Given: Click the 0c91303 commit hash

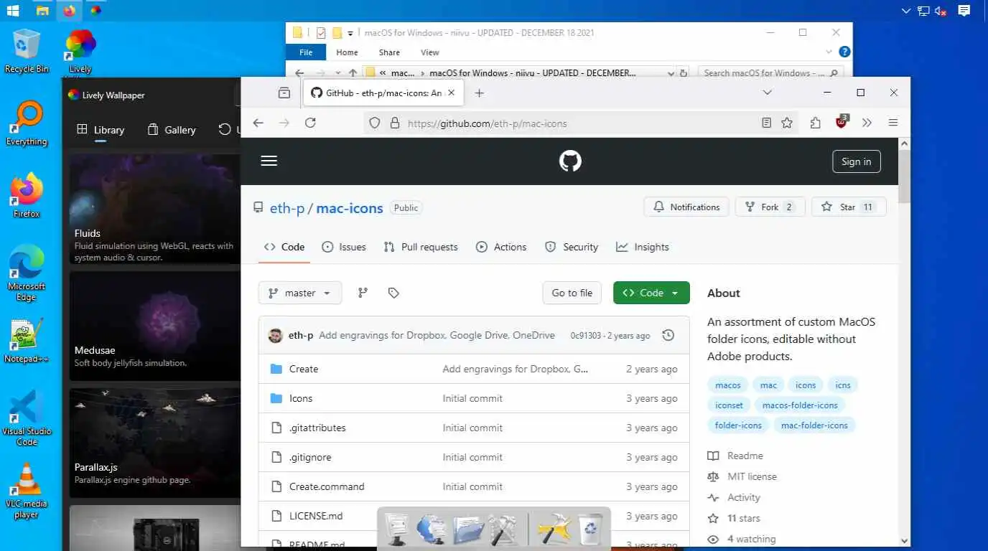Looking at the screenshot, I should coord(585,336).
